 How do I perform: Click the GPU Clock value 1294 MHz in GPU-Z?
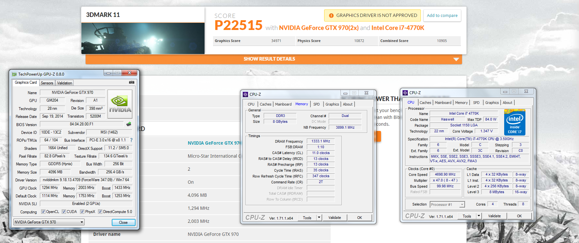(x=50, y=188)
